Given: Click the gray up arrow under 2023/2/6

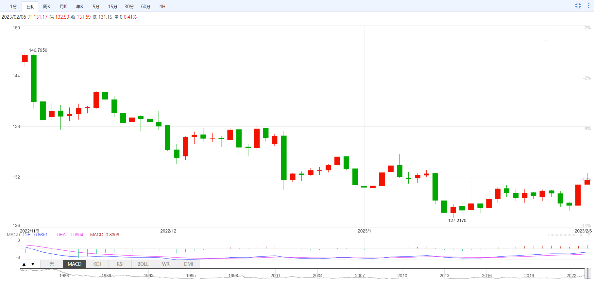Looking at the screenshot, I should tap(581, 235).
